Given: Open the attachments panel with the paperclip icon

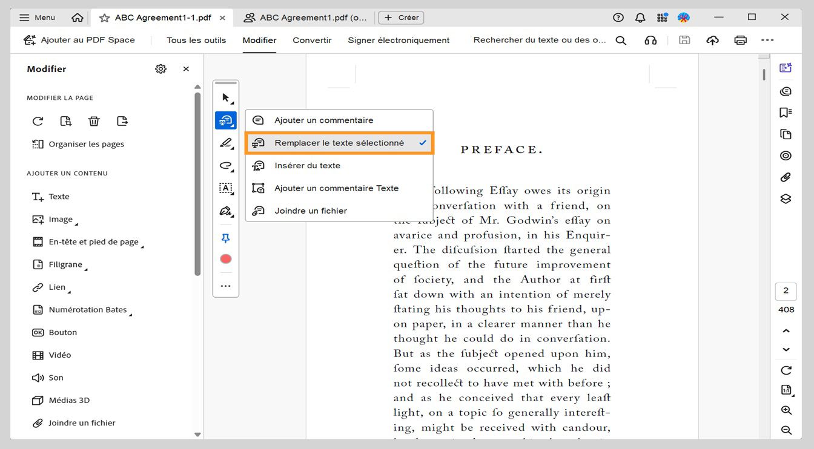Looking at the screenshot, I should pyautogui.click(x=785, y=177).
